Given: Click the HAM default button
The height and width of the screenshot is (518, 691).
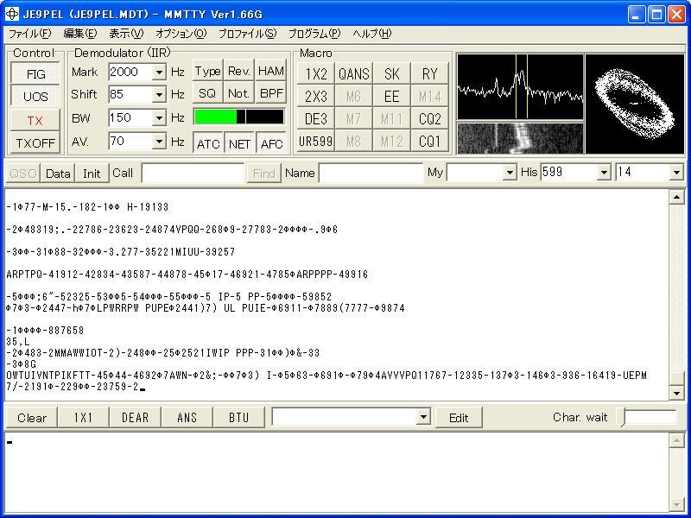Looking at the screenshot, I should (x=270, y=71).
